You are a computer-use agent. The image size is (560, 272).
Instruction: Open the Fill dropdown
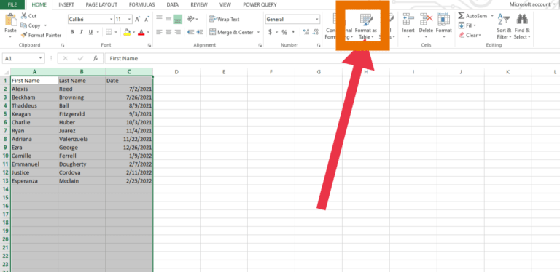click(x=467, y=25)
